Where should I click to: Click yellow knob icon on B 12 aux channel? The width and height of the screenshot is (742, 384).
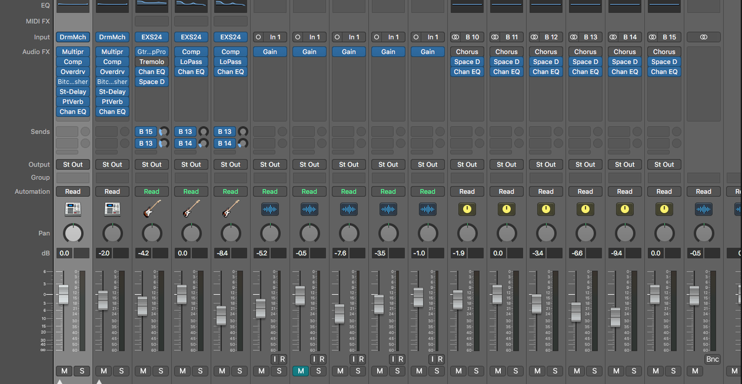[x=546, y=209]
